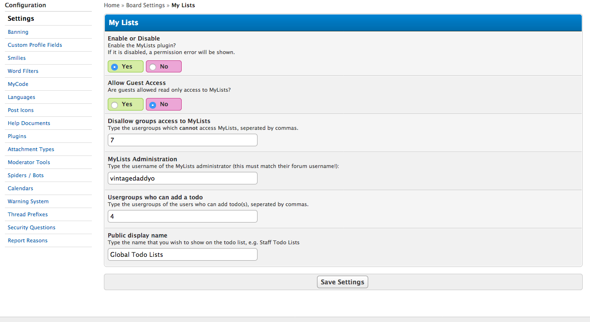The image size is (590, 322).
Task: Open the Banning sidebar item
Action: 18,32
